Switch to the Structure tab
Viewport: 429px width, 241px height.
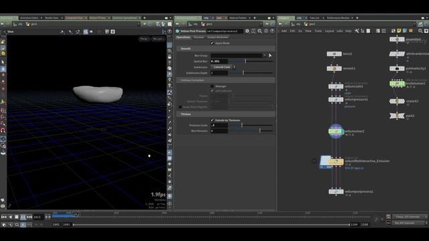198,37
